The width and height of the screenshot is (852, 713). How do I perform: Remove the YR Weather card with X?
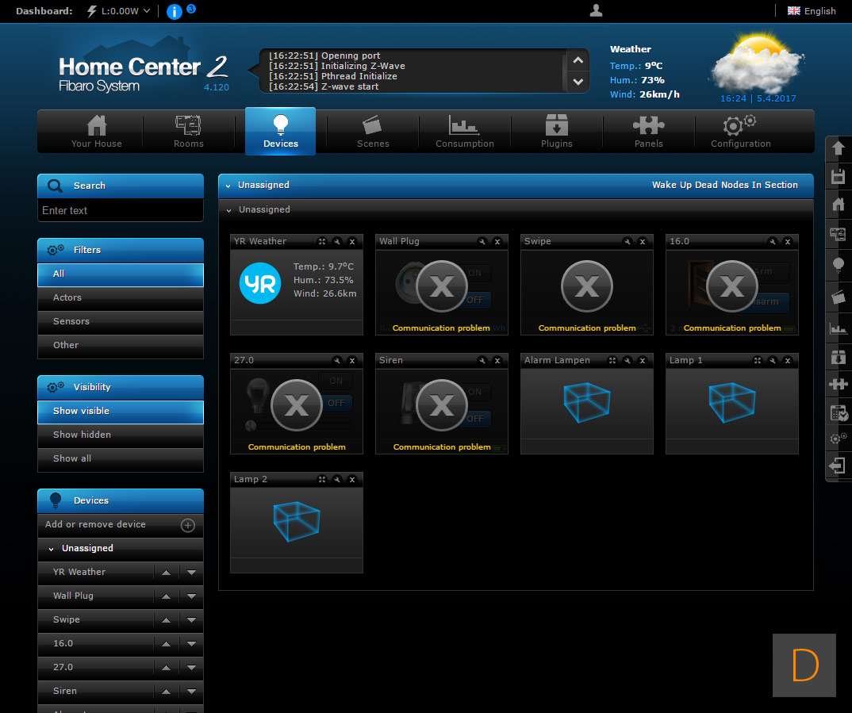[x=352, y=242]
